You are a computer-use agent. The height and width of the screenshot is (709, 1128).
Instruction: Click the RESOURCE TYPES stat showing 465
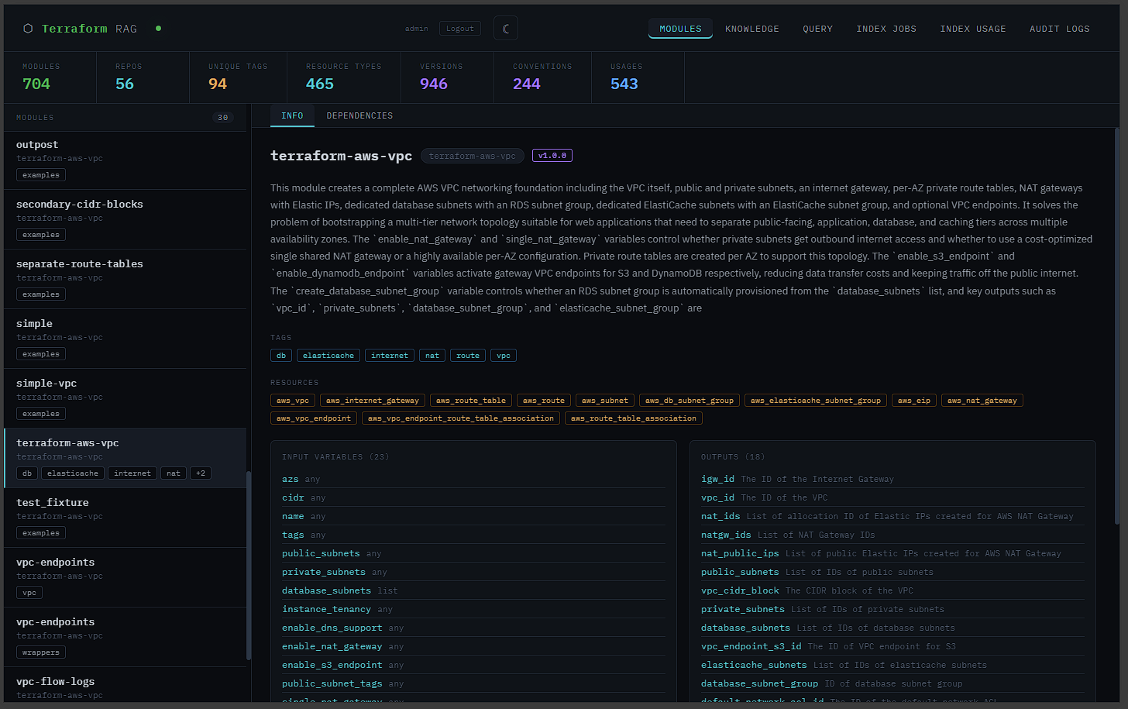[x=343, y=77]
